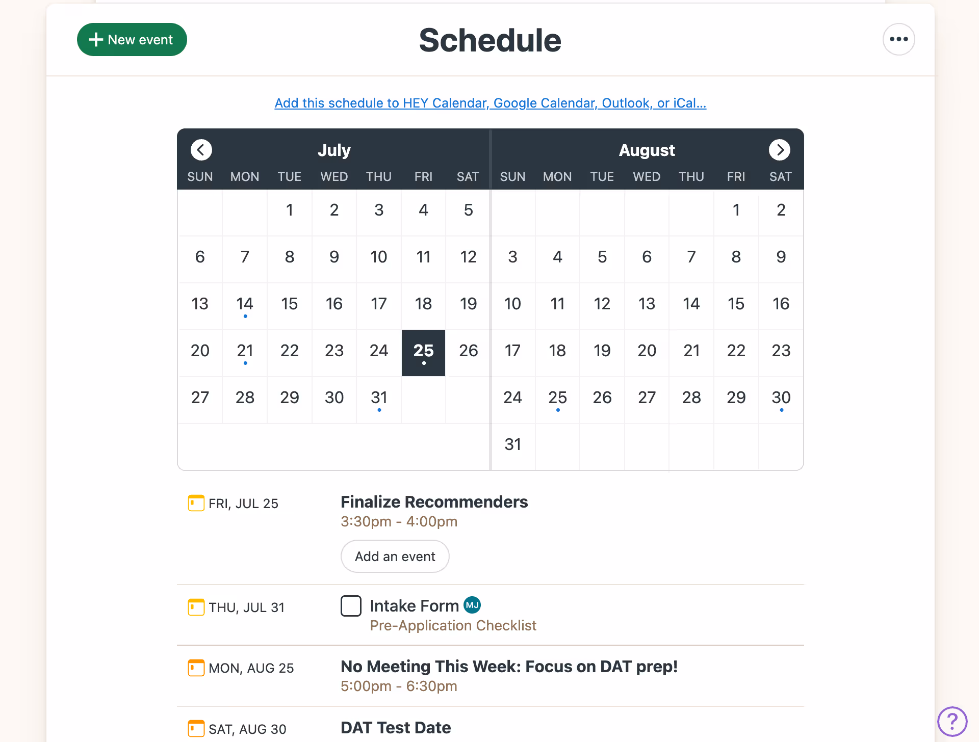Select July 25 on the calendar

[423, 352]
